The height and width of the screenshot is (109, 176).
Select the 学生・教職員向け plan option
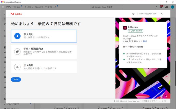pyautogui.click(x=44, y=52)
